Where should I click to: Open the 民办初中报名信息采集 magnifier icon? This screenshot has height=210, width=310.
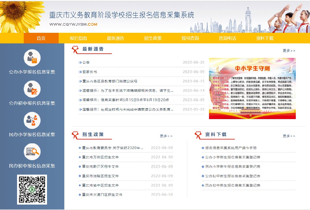(32, 152)
